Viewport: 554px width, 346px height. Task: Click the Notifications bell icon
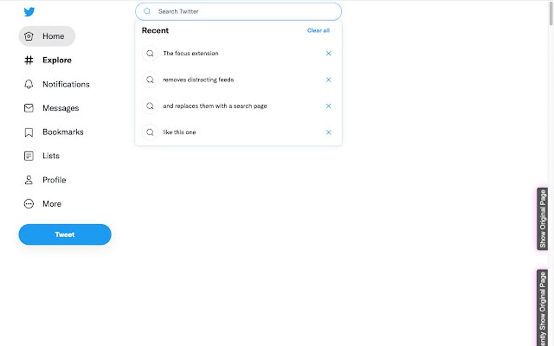click(29, 84)
